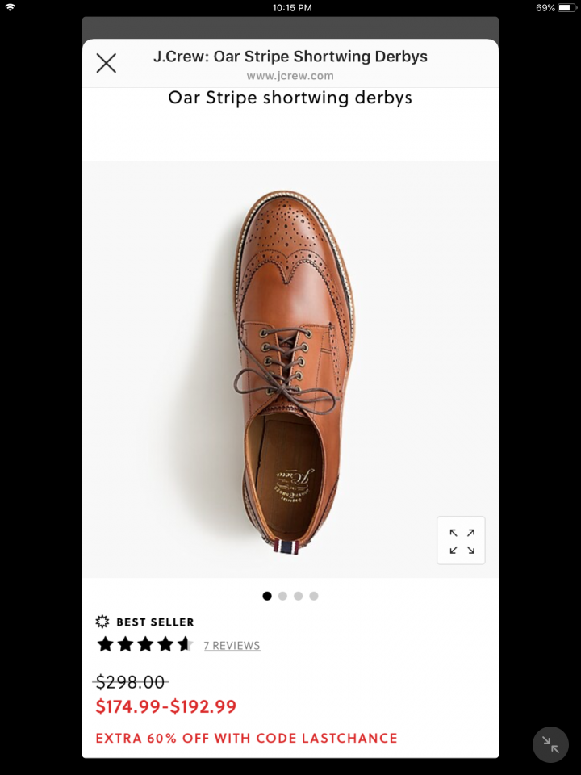Click the Oar Stripe shortwing derbys heading
Screen dimensions: 581x775
(x=290, y=98)
